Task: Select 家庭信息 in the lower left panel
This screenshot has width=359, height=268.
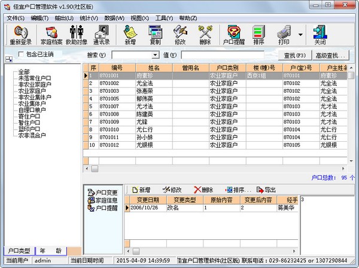Action: click(106, 200)
